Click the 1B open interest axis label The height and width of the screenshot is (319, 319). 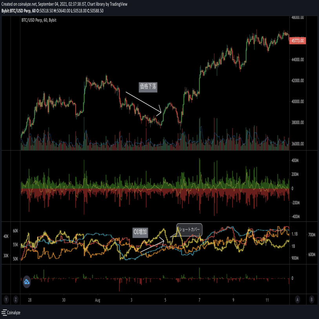[293, 246]
